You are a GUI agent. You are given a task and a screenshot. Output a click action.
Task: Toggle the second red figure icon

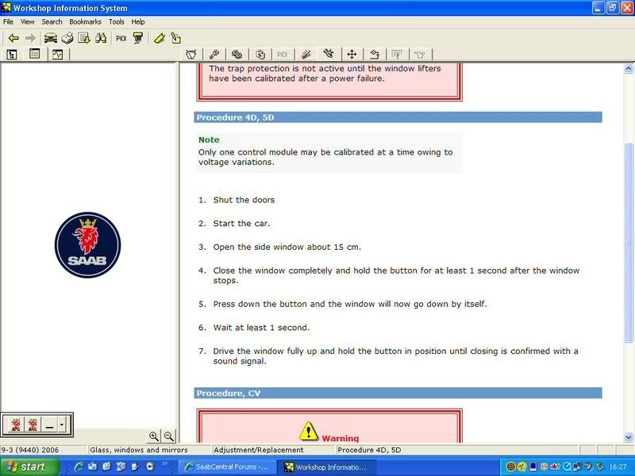tap(33, 423)
